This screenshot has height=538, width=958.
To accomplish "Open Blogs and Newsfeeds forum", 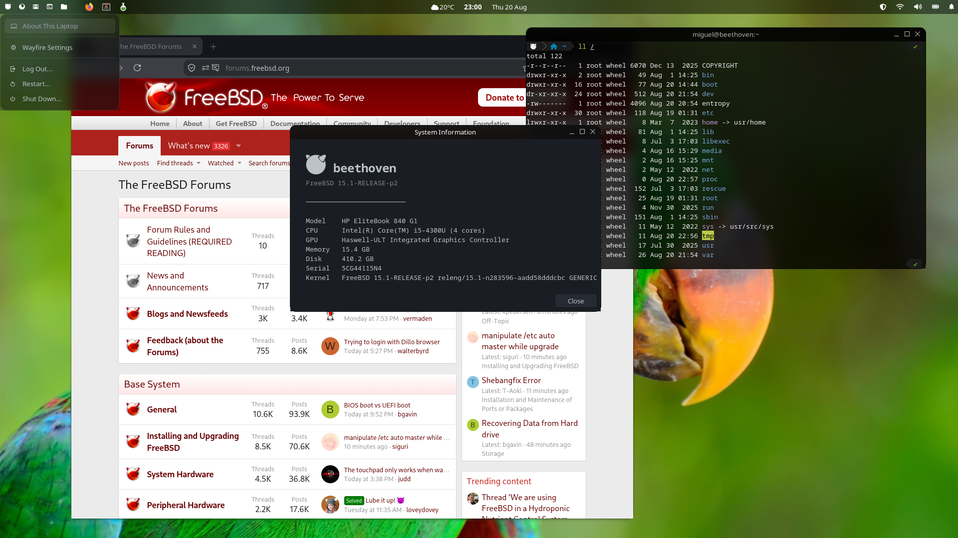I will tap(187, 314).
